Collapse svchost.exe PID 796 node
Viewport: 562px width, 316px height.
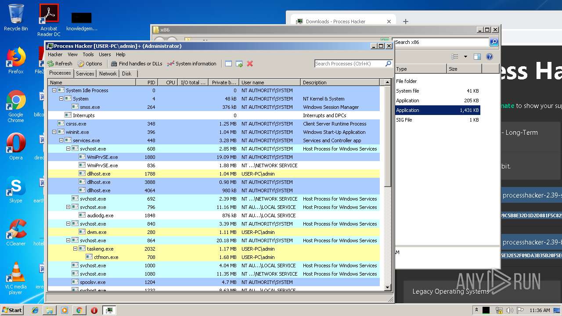(x=68, y=207)
